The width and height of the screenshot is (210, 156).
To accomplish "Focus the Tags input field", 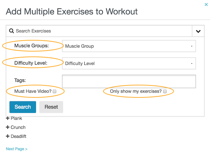I will (129, 82).
